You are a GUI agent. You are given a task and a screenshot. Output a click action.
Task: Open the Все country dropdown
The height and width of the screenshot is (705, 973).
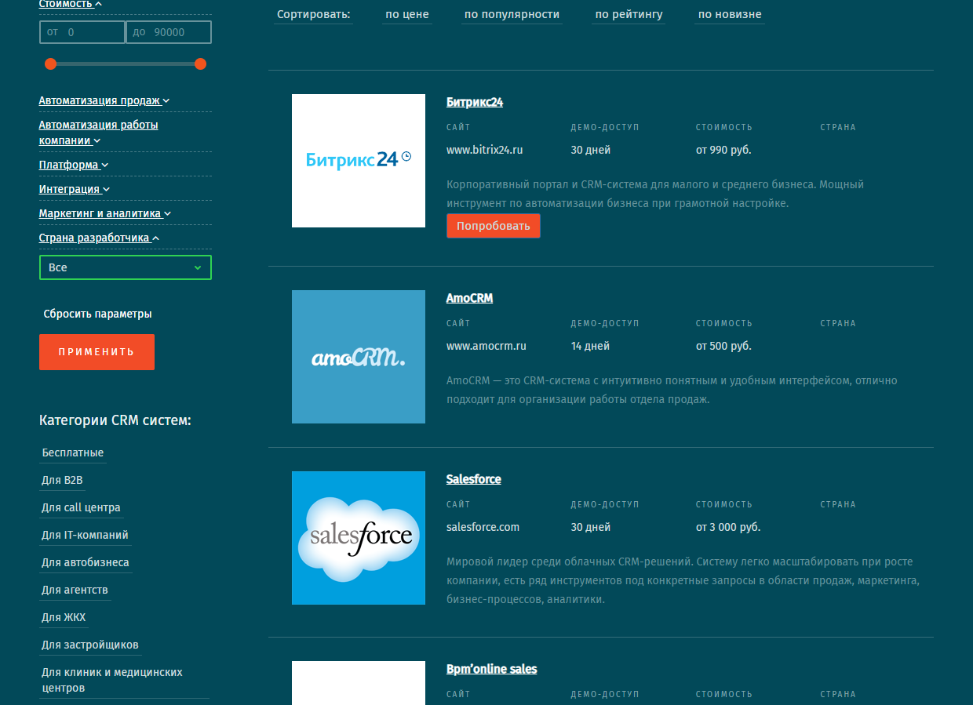point(126,267)
